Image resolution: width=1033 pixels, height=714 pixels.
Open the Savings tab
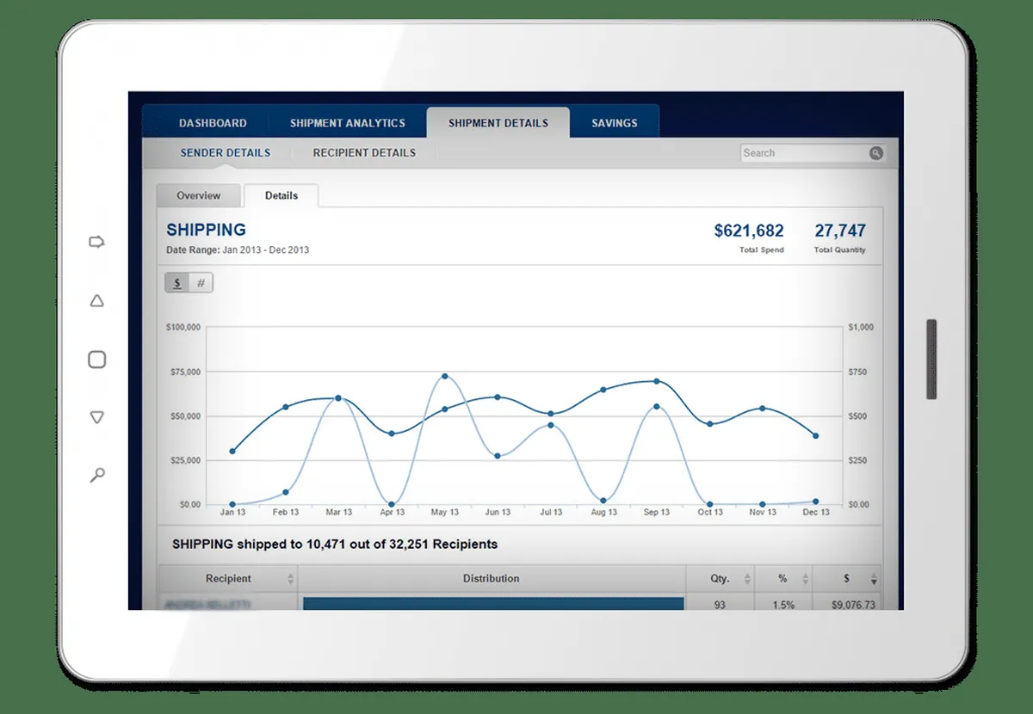[615, 123]
